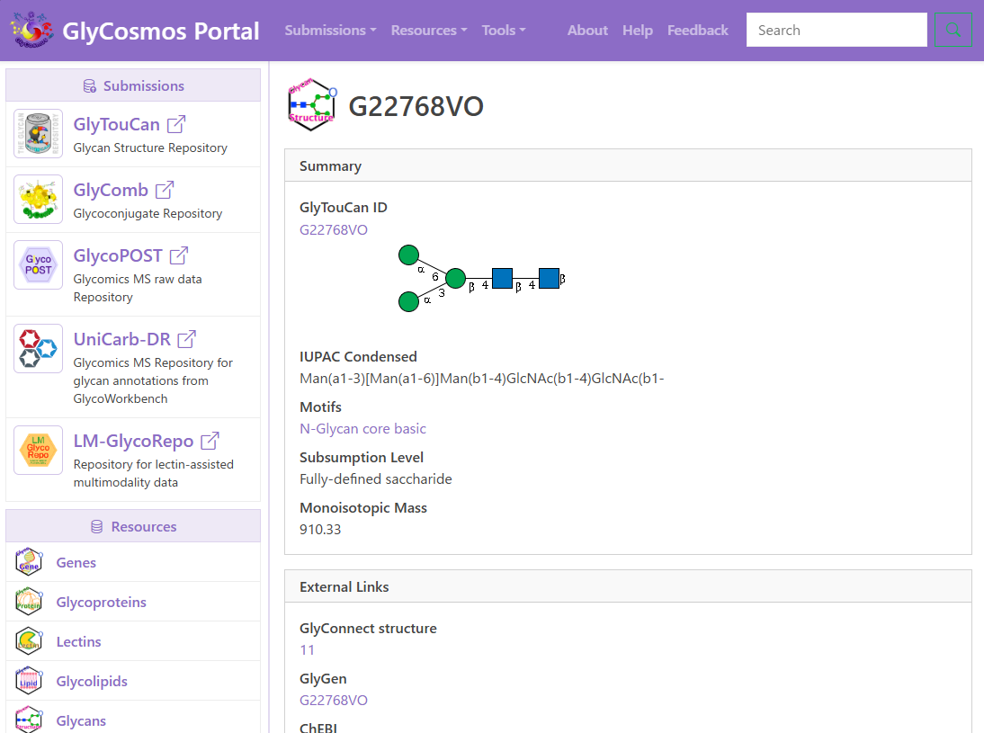Click into the Search input field
The height and width of the screenshot is (733, 984).
(836, 31)
